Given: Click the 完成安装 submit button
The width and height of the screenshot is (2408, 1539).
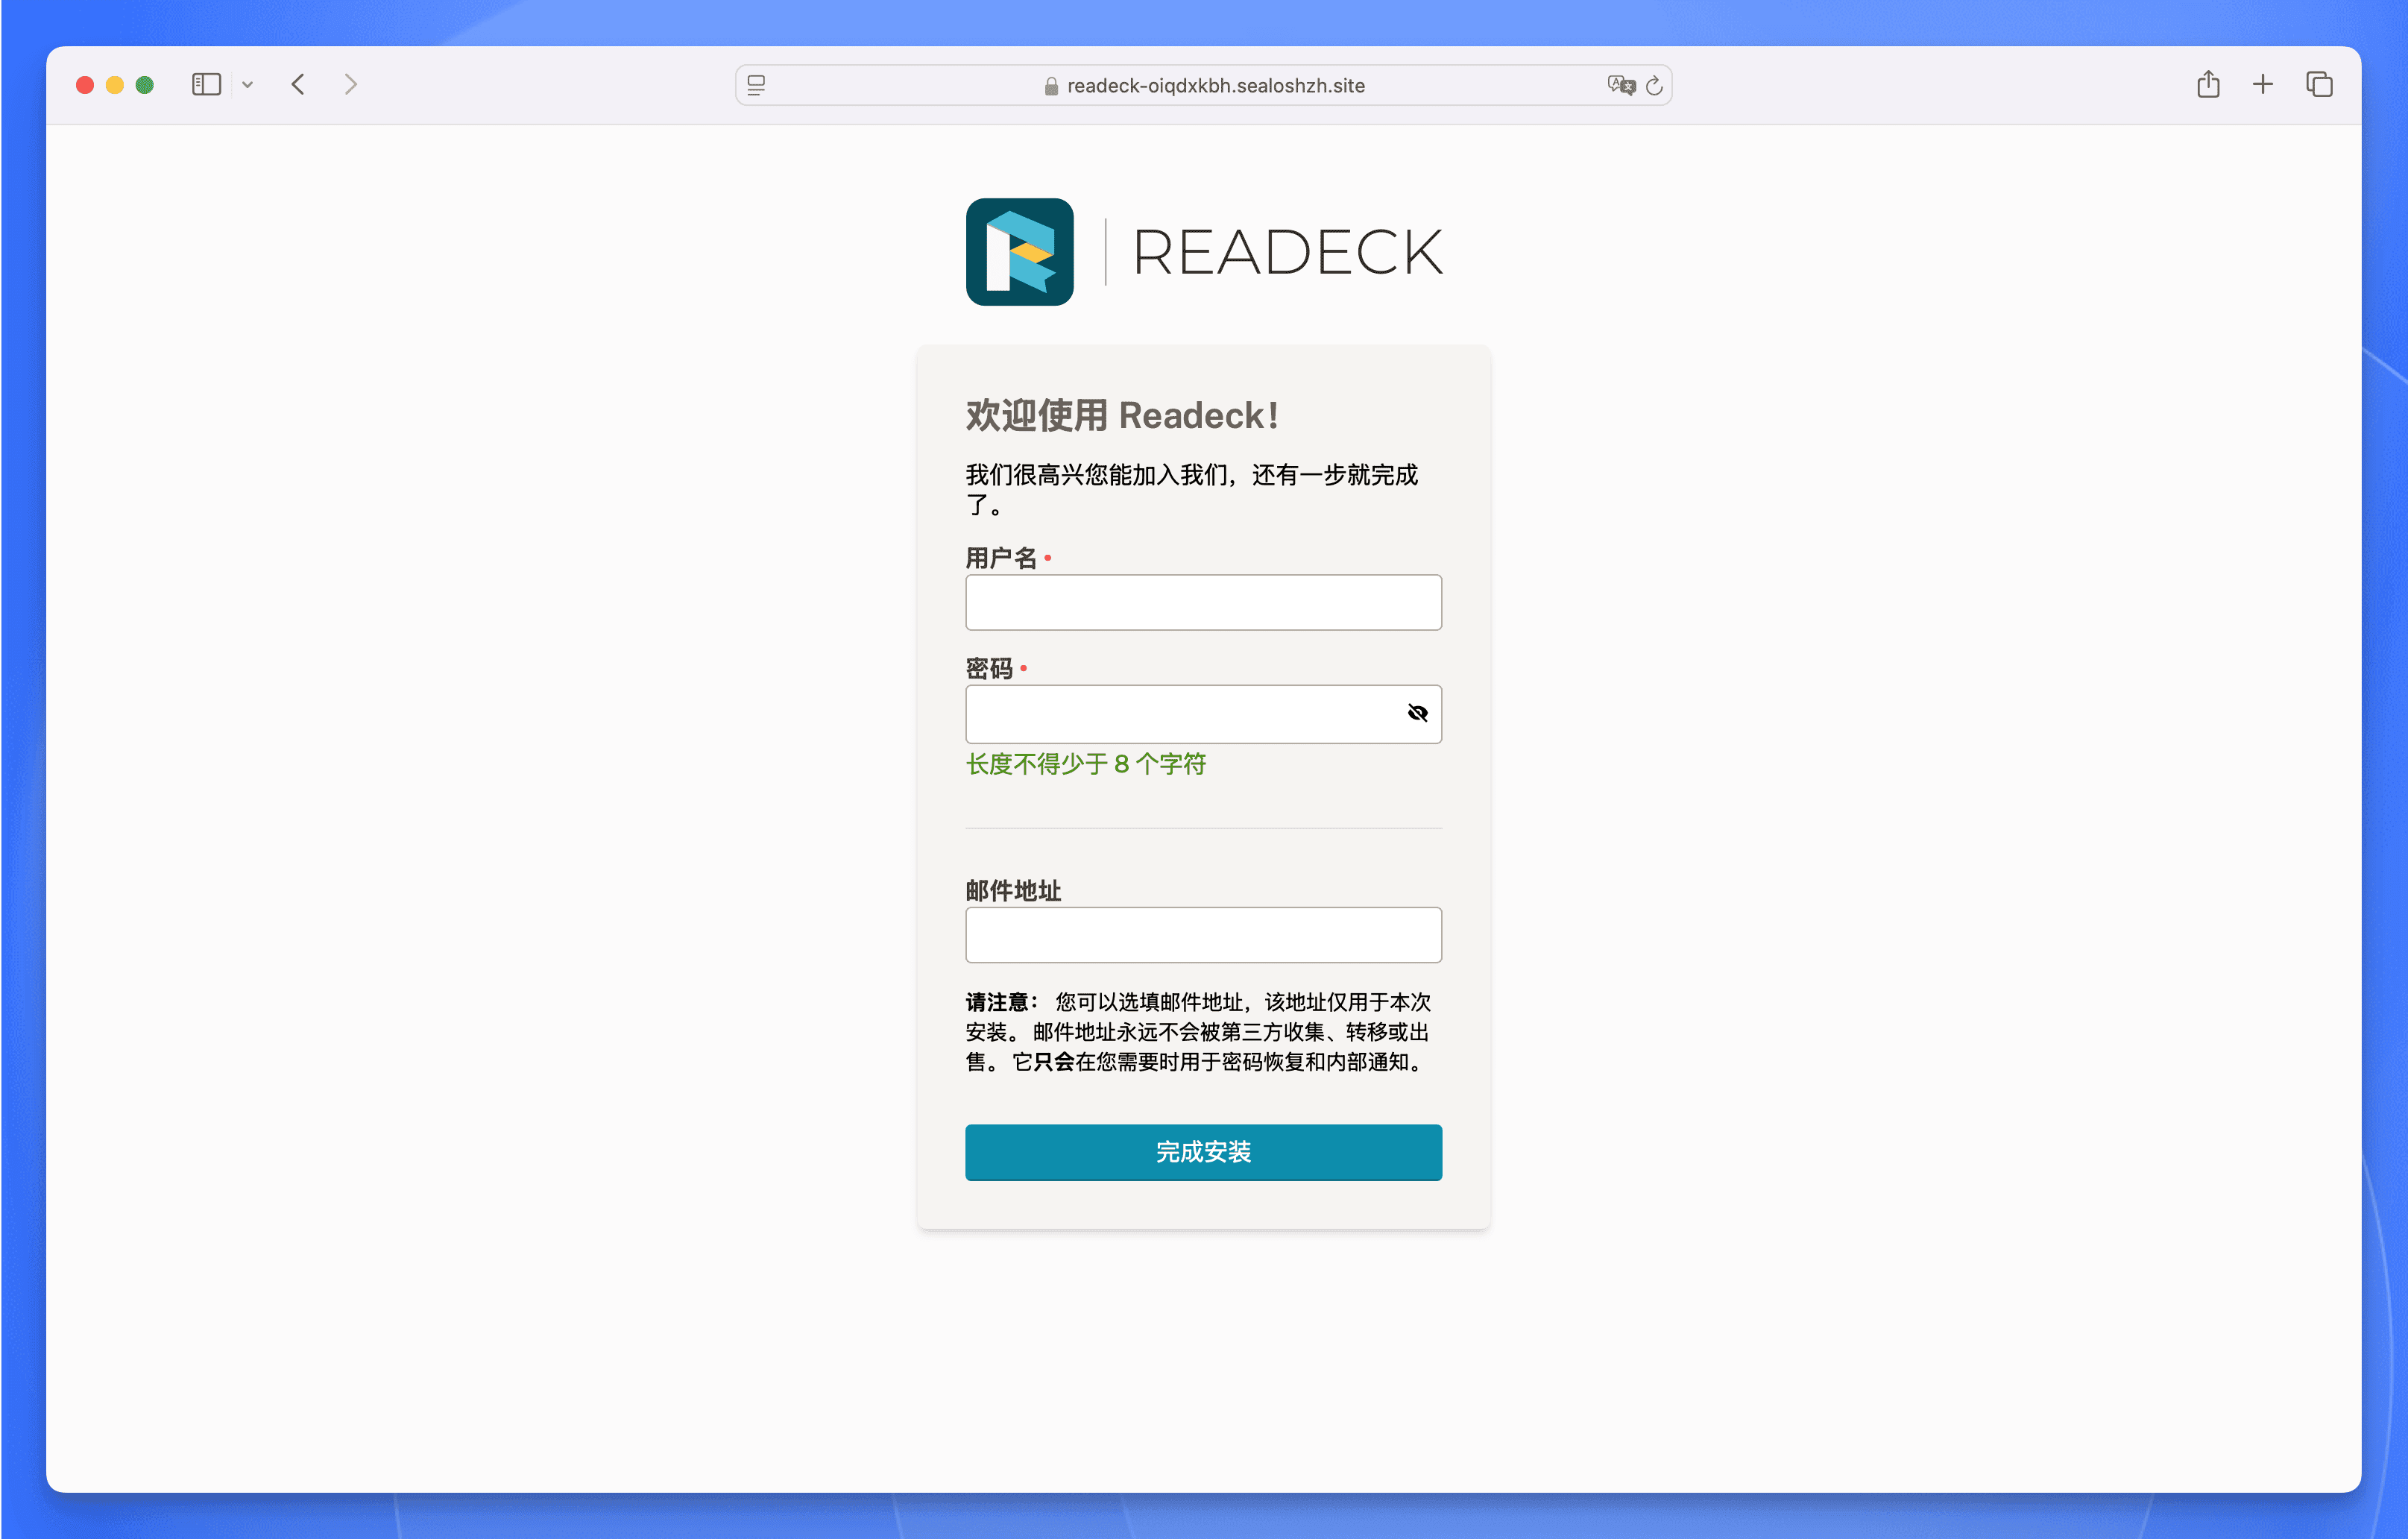Looking at the screenshot, I should click(x=1202, y=1152).
